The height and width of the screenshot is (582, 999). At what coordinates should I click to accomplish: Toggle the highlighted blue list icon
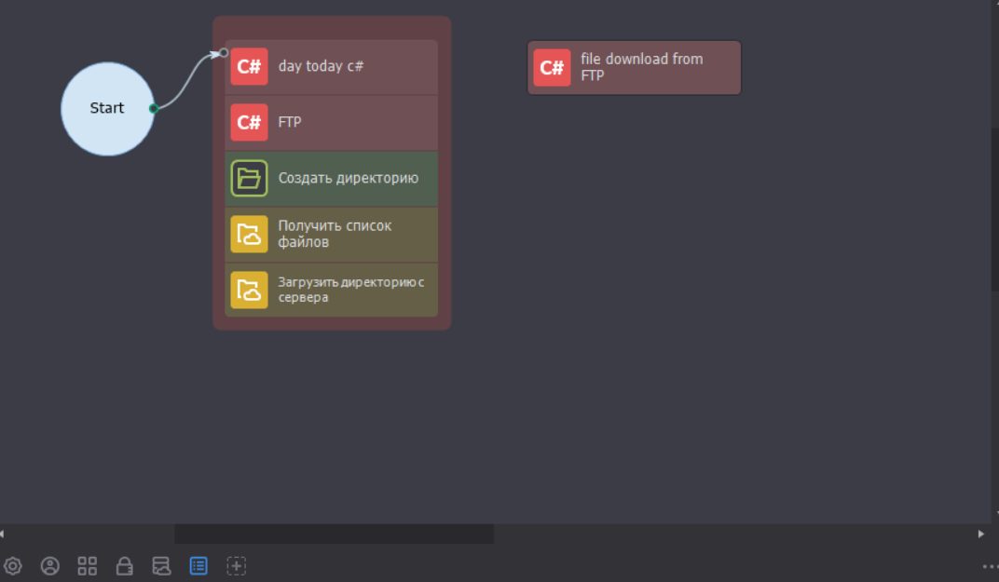(x=198, y=565)
